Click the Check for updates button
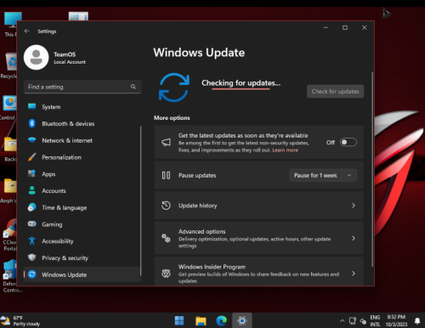Image resolution: width=425 pixels, height=328 pixels. (x=335, y=91)
